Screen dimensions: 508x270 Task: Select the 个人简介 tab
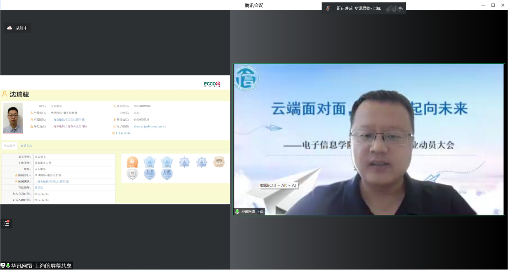(x=9, y=146)
